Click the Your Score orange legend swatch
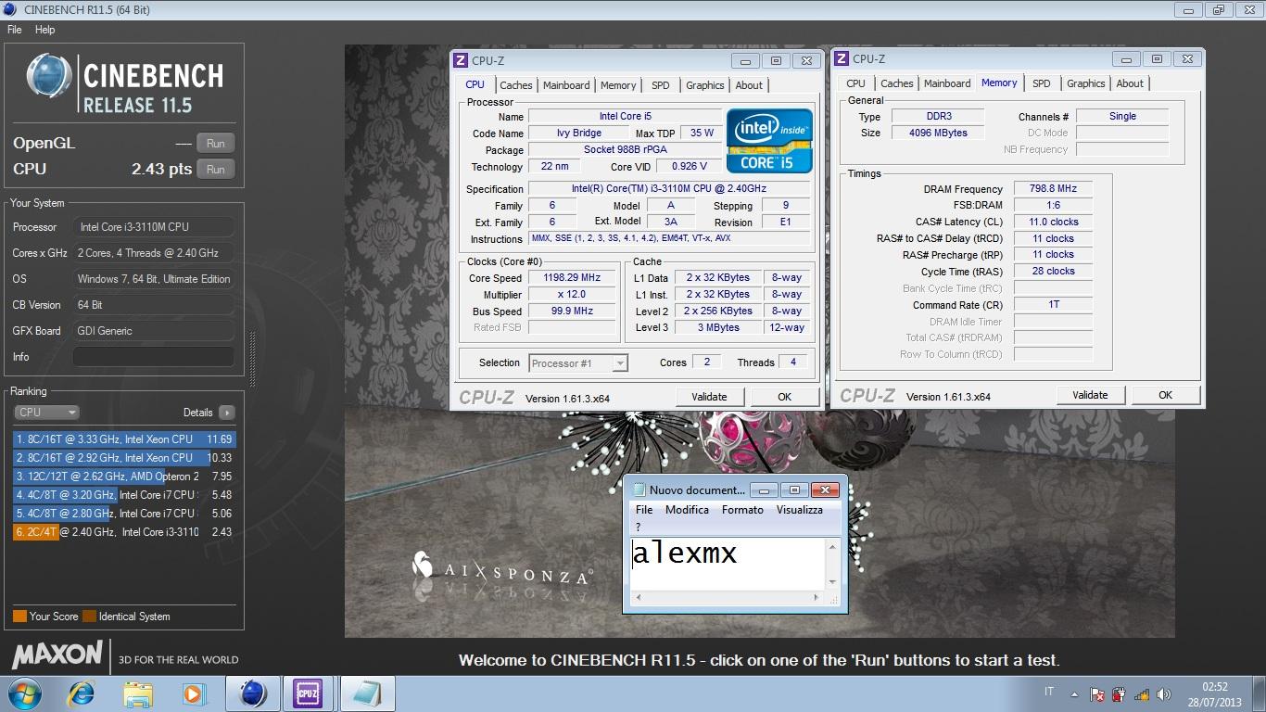1266x712 pixels. point(19,616)
